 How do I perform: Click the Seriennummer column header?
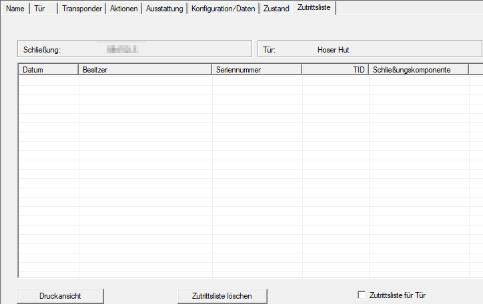tap(257, 69)
